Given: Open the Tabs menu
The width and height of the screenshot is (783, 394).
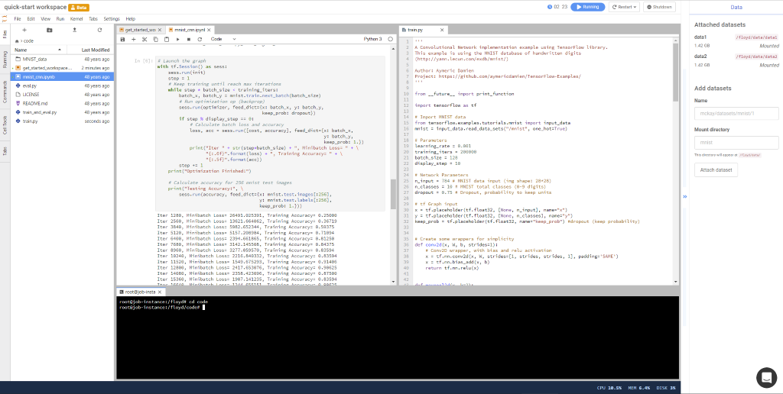Looking at the screenshot, I should pyautogui.click(x=93, y=18).
